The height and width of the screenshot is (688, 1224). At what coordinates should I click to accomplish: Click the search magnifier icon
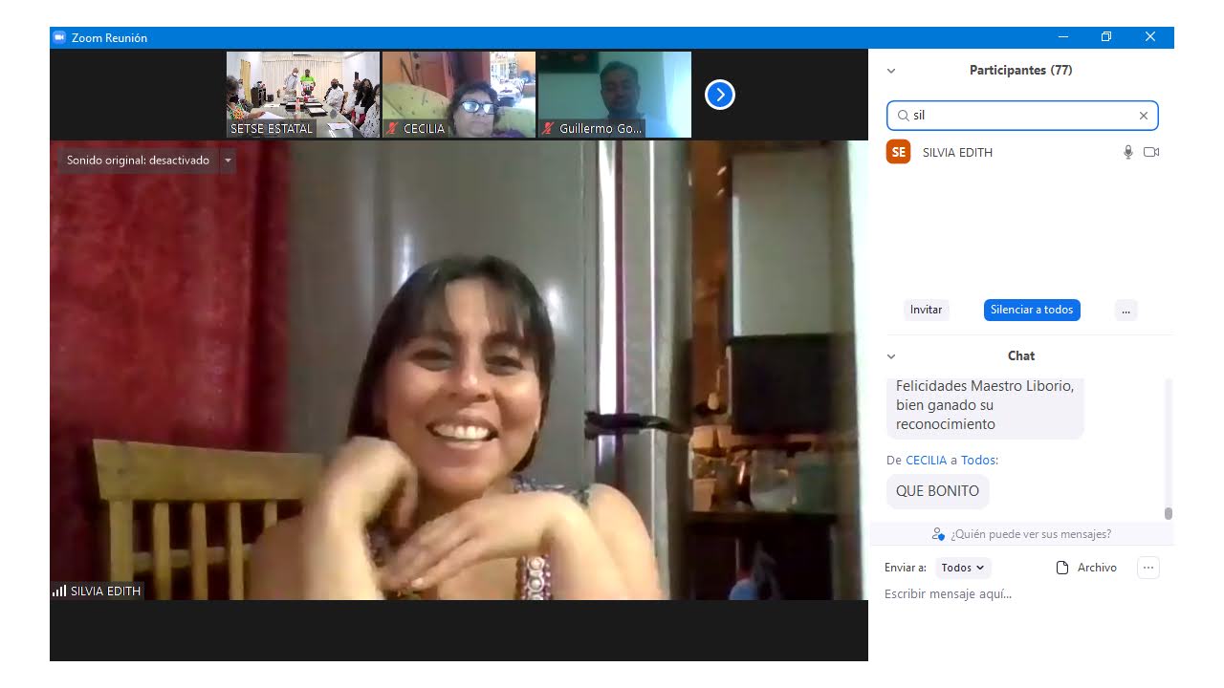[903, 116]
